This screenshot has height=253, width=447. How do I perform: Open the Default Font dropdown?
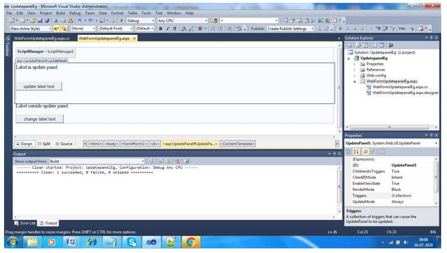(115, 28)
